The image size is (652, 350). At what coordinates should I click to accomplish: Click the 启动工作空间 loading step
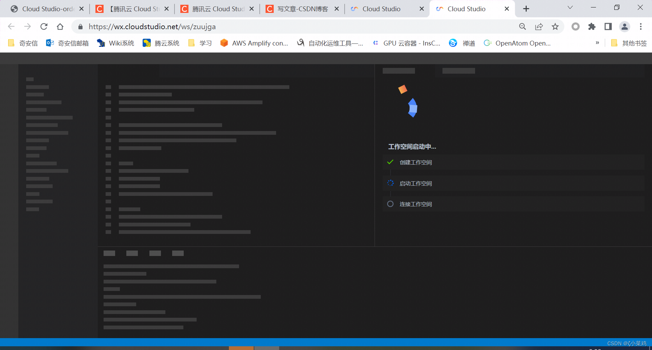513,183
